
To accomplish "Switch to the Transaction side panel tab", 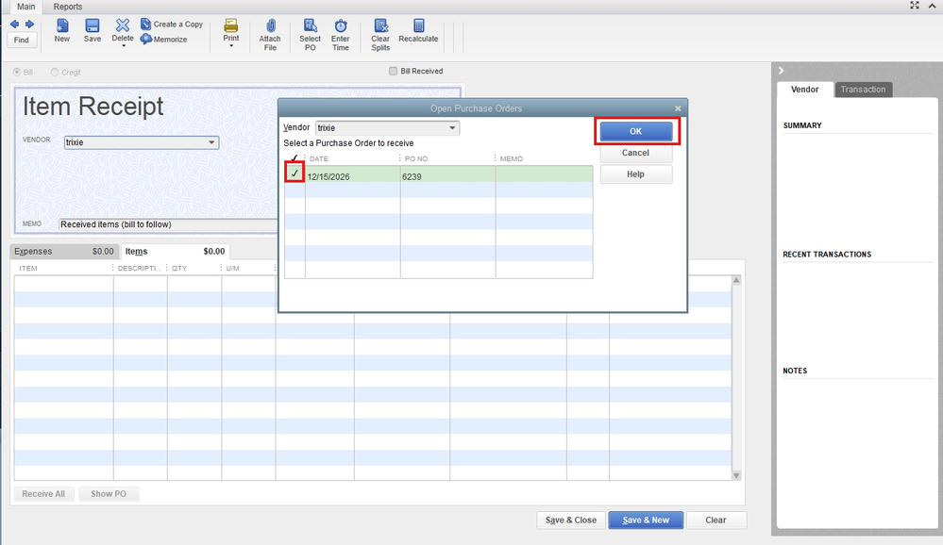I will click(863, 90).
